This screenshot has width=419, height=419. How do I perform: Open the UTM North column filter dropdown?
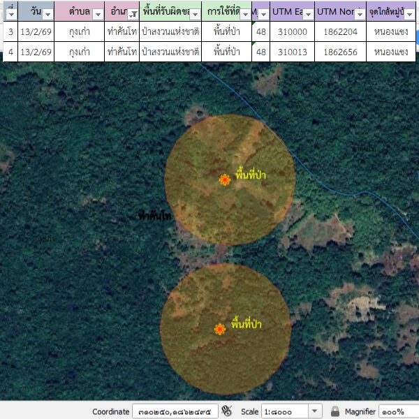point(359,14)
